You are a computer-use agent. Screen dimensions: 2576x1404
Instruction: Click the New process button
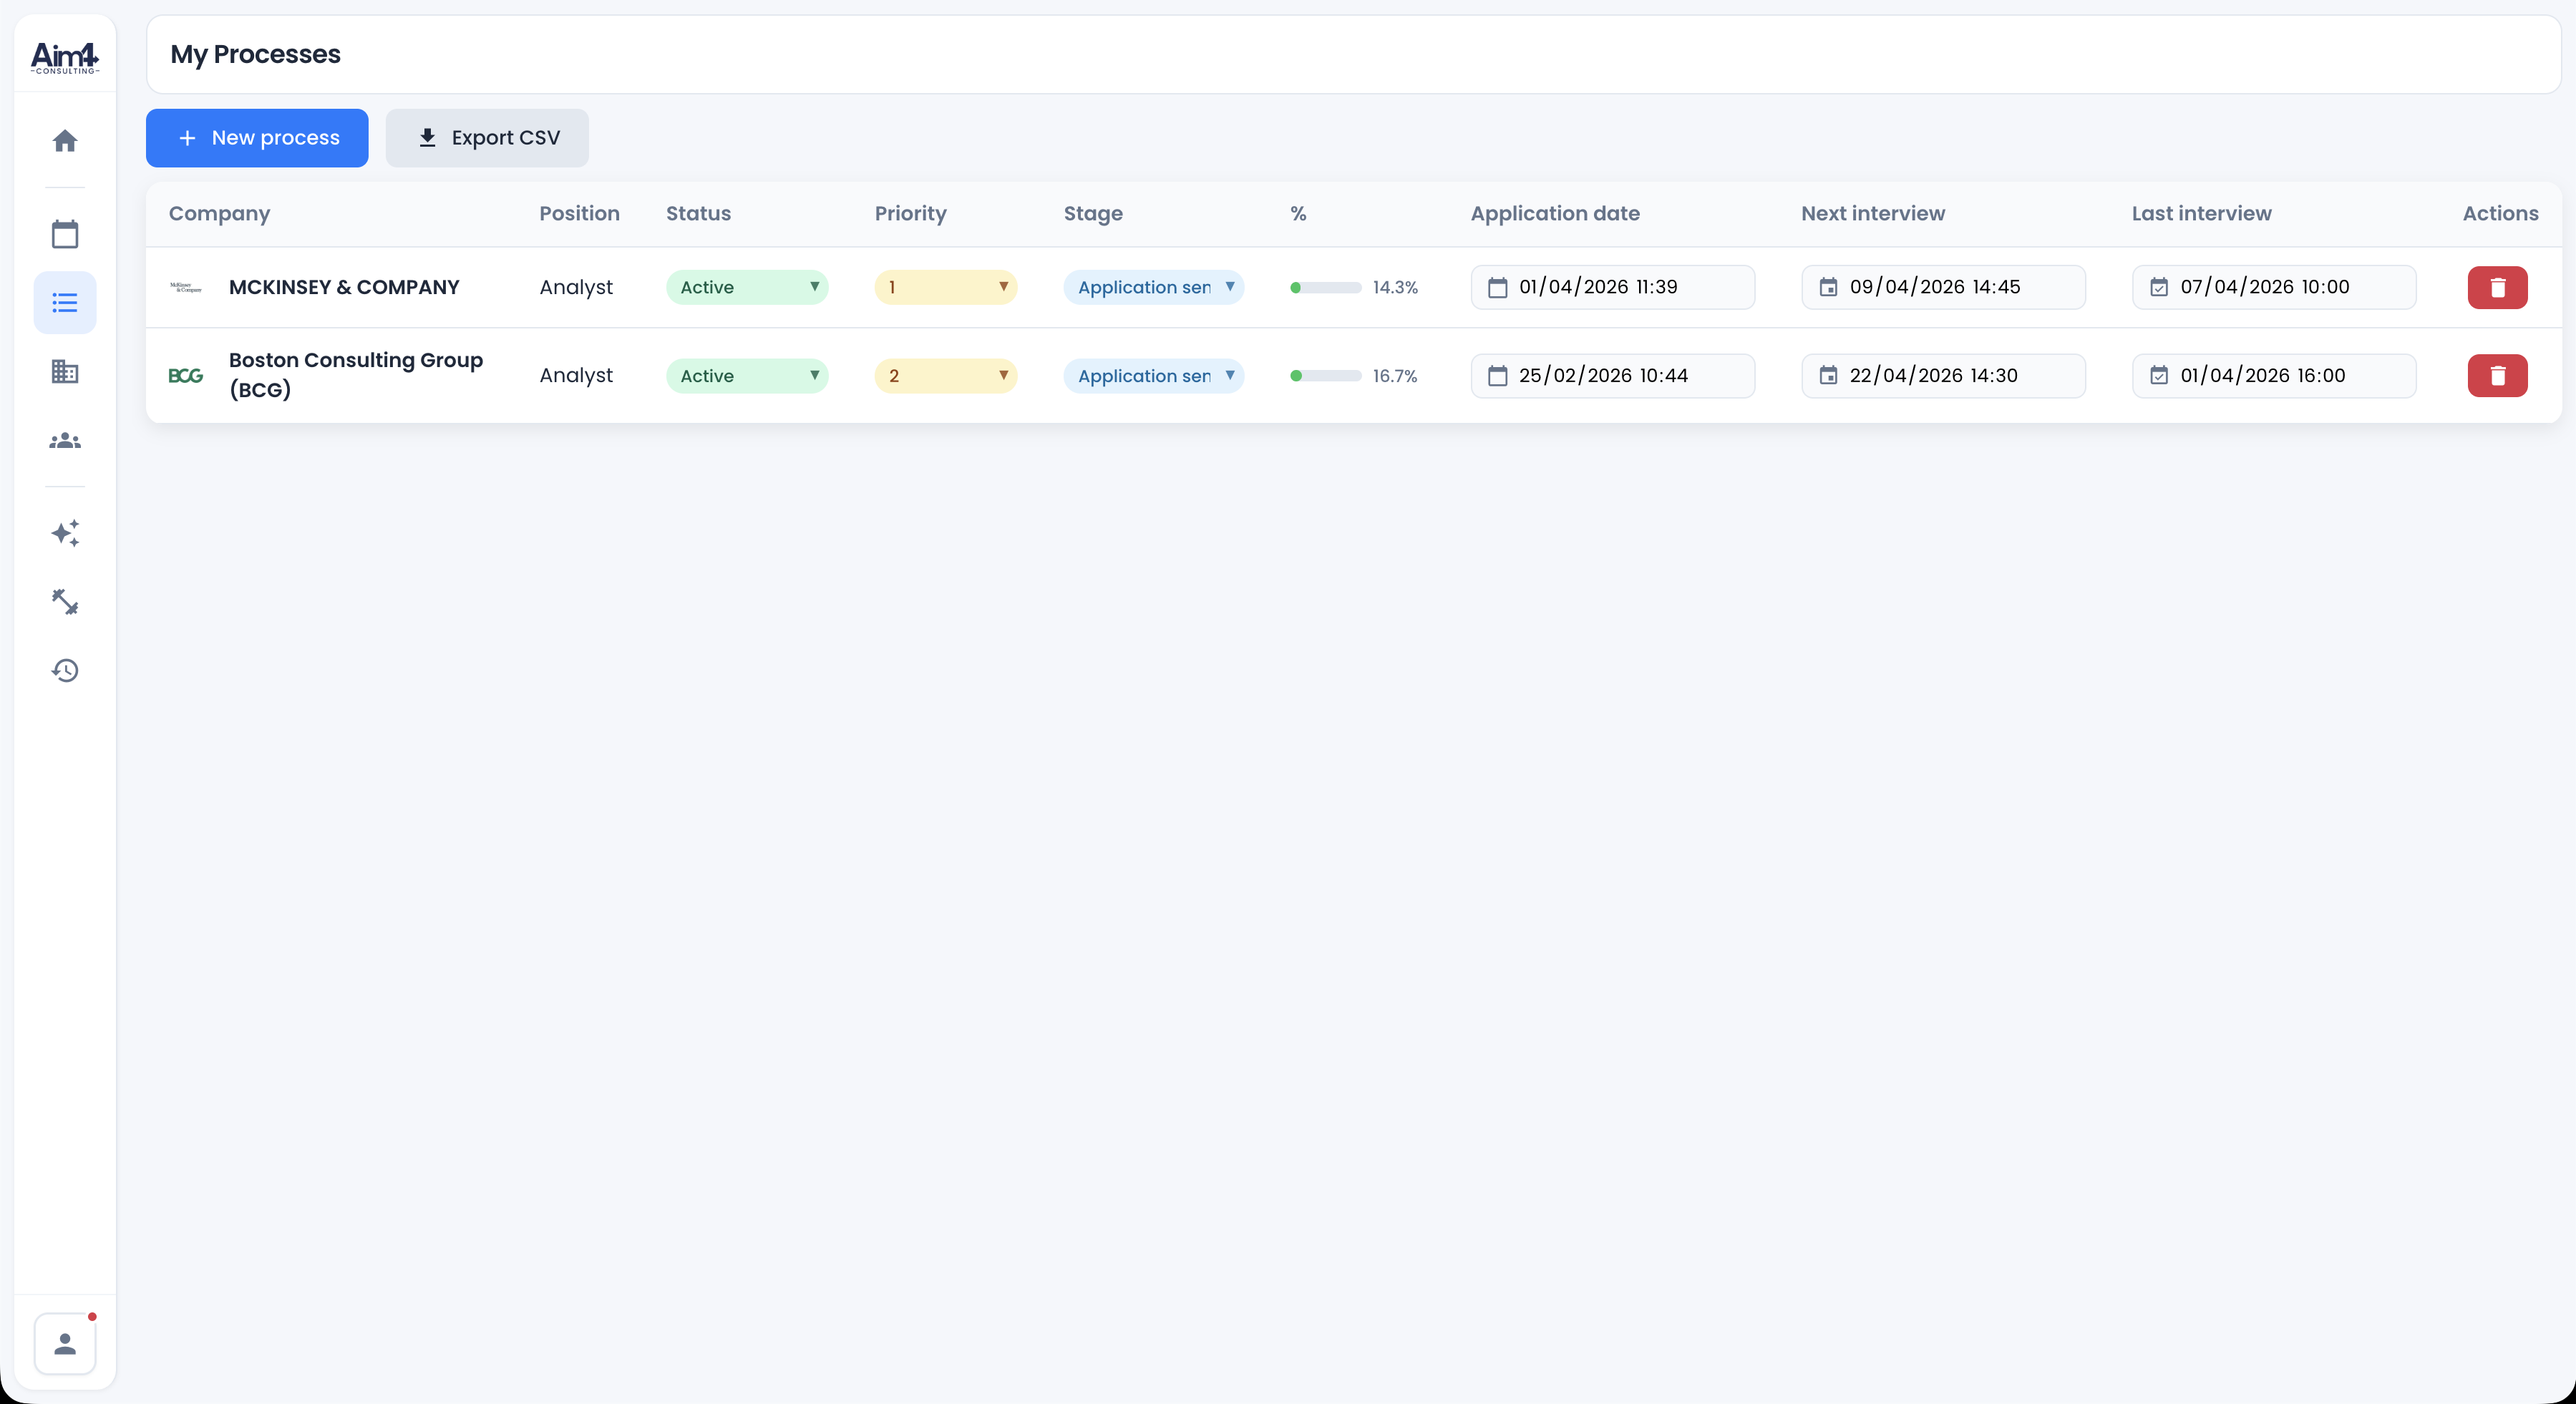coord(257,138)
